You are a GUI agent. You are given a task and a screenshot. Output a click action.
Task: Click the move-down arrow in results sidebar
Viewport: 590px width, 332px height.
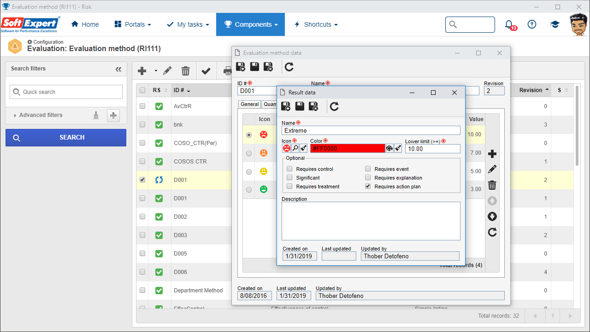pyautogui.click(x=492, y=216)
